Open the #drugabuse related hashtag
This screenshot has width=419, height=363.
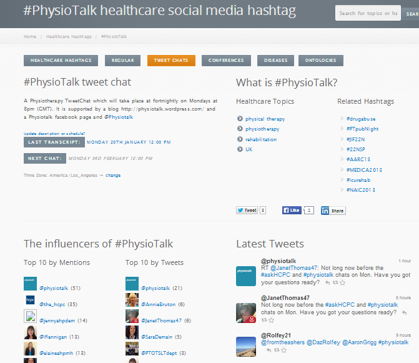click(x=361, y=119)
